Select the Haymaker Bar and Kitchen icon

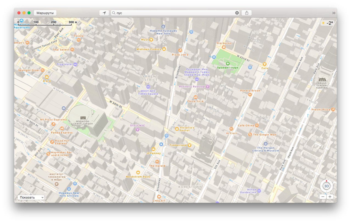pos(48,154)
